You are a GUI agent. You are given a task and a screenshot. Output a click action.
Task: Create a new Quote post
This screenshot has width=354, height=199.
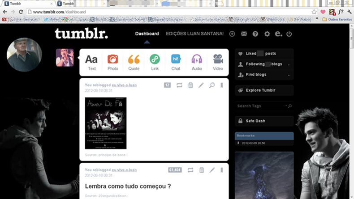tap(134, 63)
